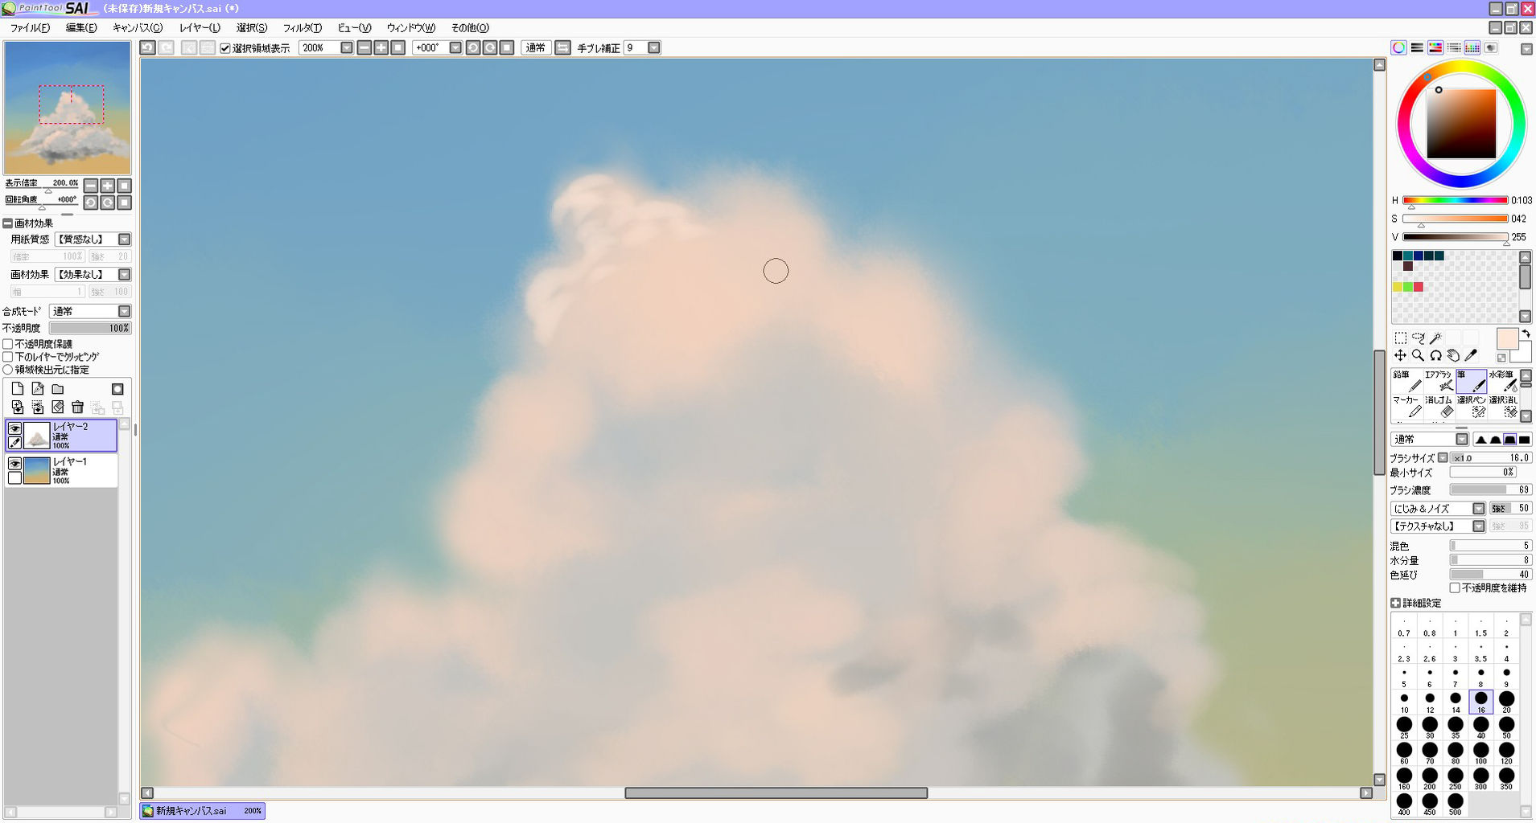Flip the canvas view horizontally
This screenshot has height=823, width=1536.
[563, 47]
